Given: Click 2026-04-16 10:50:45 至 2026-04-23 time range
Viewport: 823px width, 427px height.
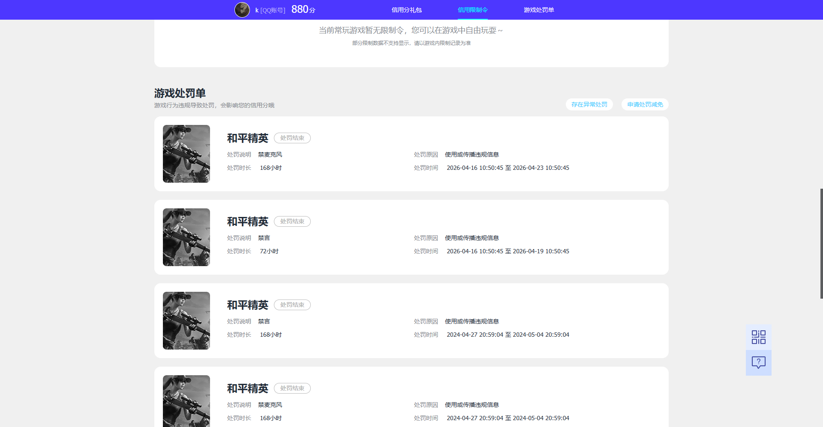Looking at the screenshot, I should [x=508, y=168].
